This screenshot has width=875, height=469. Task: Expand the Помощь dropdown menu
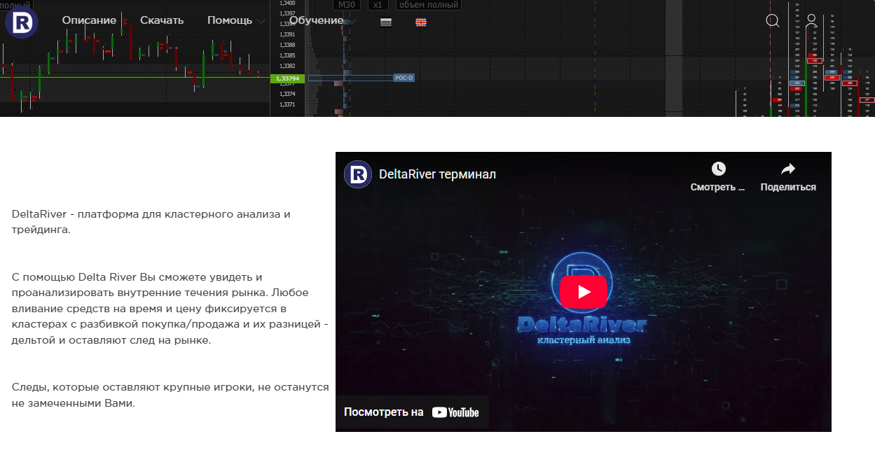(x=235, y=20)
